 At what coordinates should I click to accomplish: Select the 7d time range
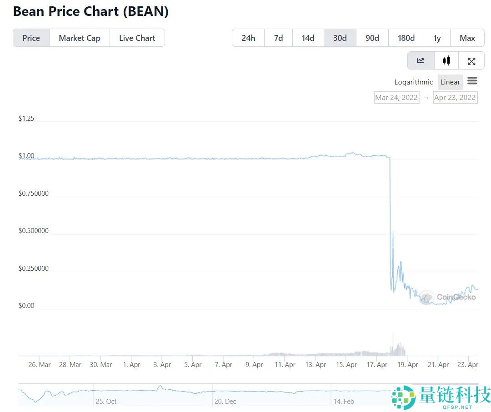click(278, 38)
